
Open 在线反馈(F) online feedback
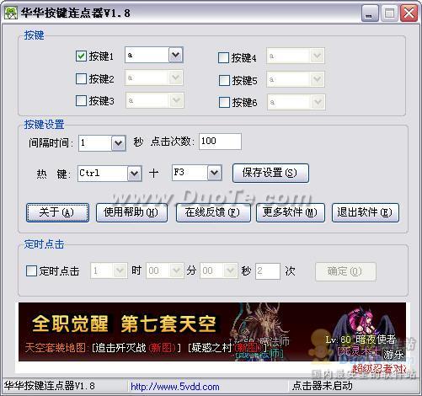coord(213,212)
